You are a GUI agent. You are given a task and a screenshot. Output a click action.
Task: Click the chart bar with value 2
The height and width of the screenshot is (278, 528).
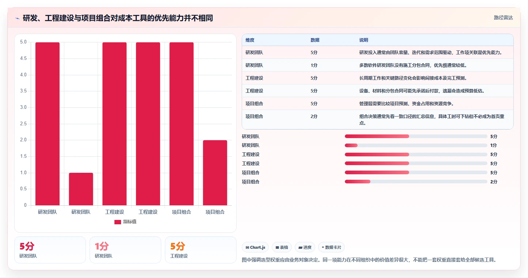[215, 173]
